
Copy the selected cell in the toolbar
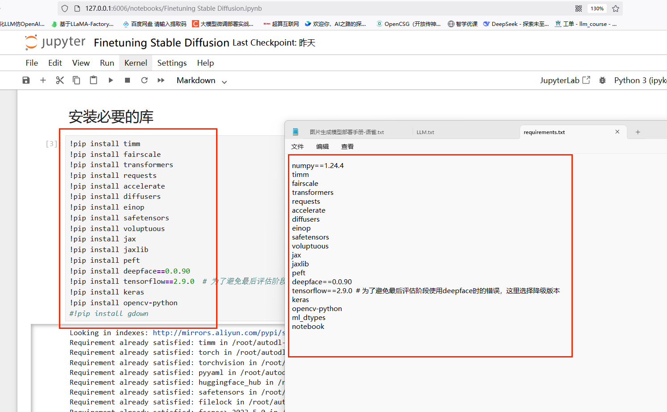point(76,80)
